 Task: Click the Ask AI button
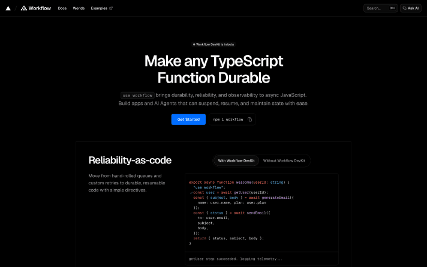pyautogui.click(x=411, y=8)
